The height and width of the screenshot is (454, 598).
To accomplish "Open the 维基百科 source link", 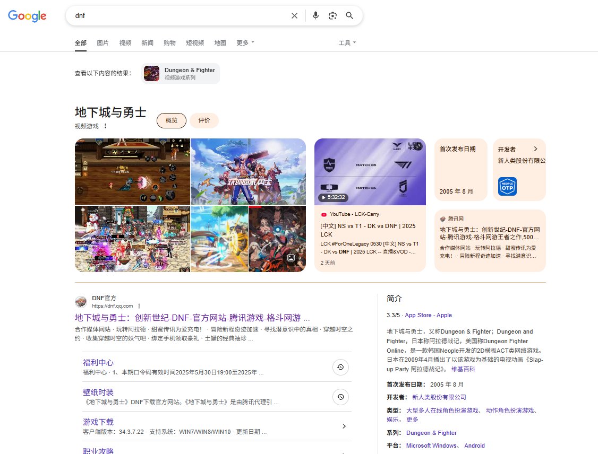I will pyautogui.click(x=464, y=369).
